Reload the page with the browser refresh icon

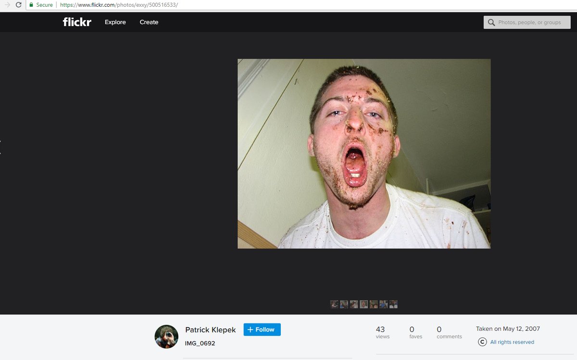click(x=19, y=5)
